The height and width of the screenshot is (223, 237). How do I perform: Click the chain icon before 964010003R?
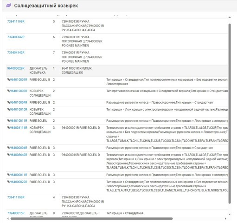8,91
